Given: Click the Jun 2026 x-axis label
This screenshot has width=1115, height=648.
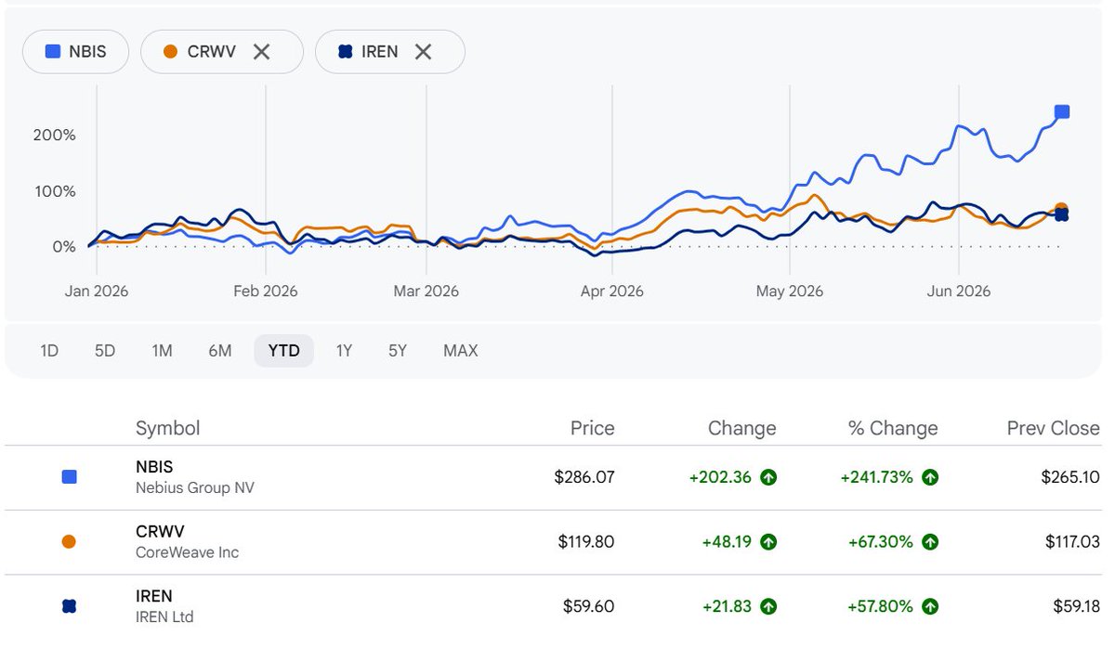Looking at the screenshot, I should pyautogui.click(x=959, y=292).
